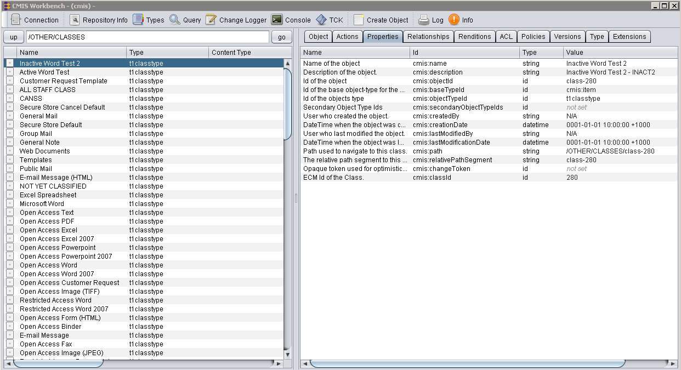Sort folder list by Content Type column
The image size is (681, 370).
point(246,53)
